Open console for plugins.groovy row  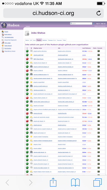coord(98,125)
